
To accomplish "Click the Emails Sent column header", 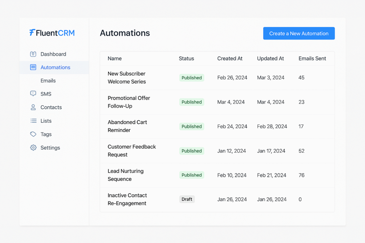I will click(312, 59).
